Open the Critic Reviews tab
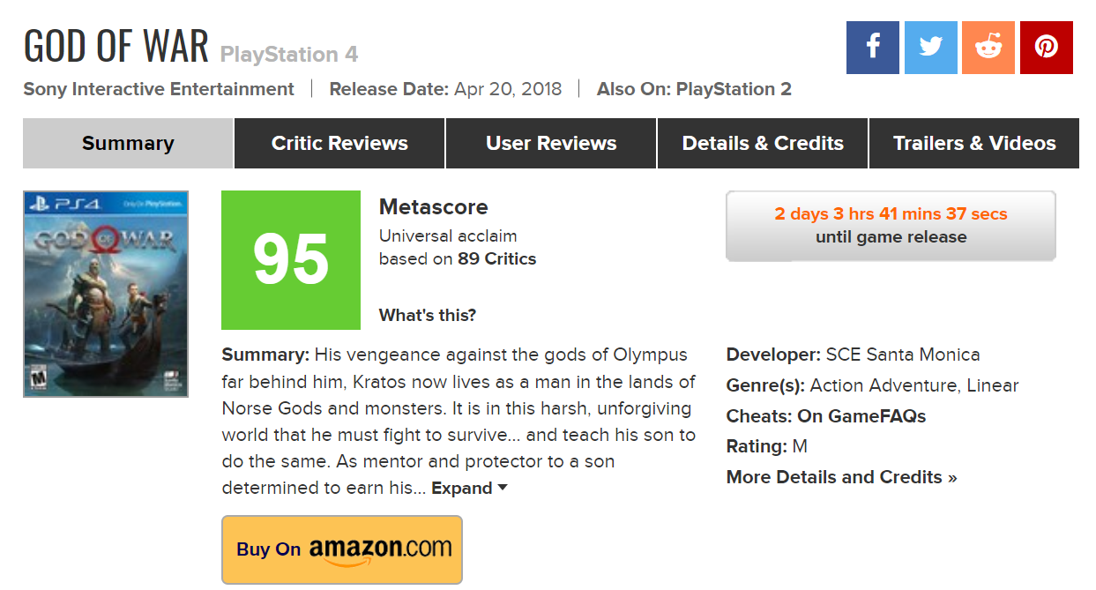 (339, 143)
